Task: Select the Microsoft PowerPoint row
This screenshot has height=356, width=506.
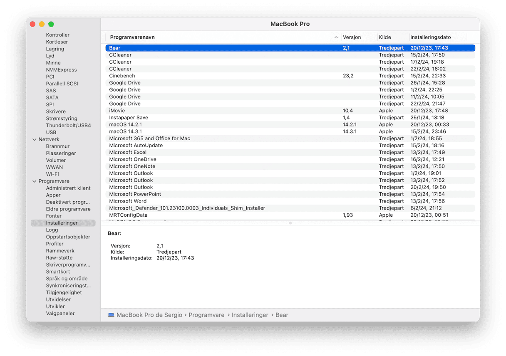Action: (290, 194)
